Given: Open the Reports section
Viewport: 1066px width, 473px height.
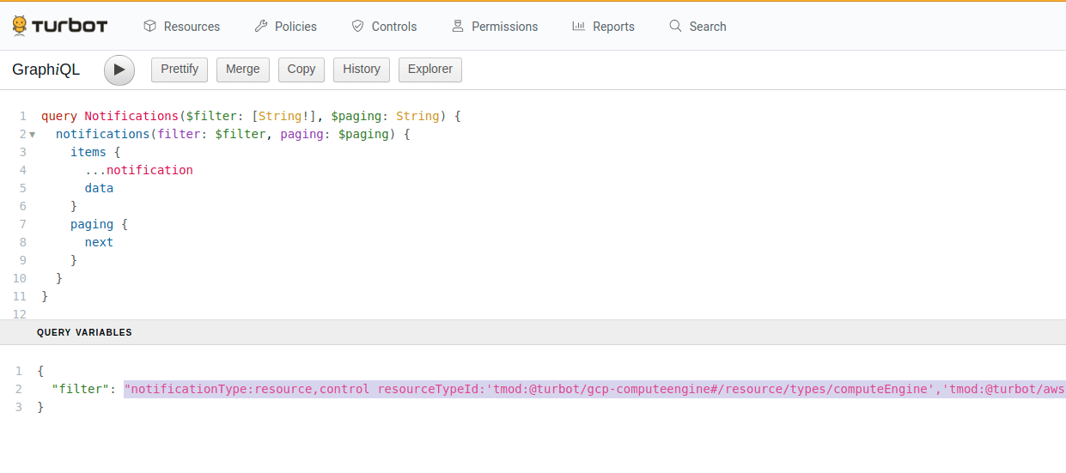Looking at the screenshot, I should tap(603, 27).
